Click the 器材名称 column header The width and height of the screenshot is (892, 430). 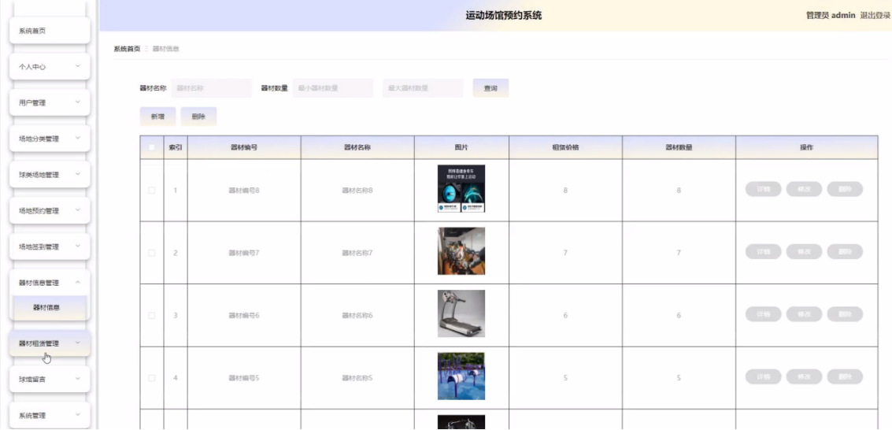[358, 147]
